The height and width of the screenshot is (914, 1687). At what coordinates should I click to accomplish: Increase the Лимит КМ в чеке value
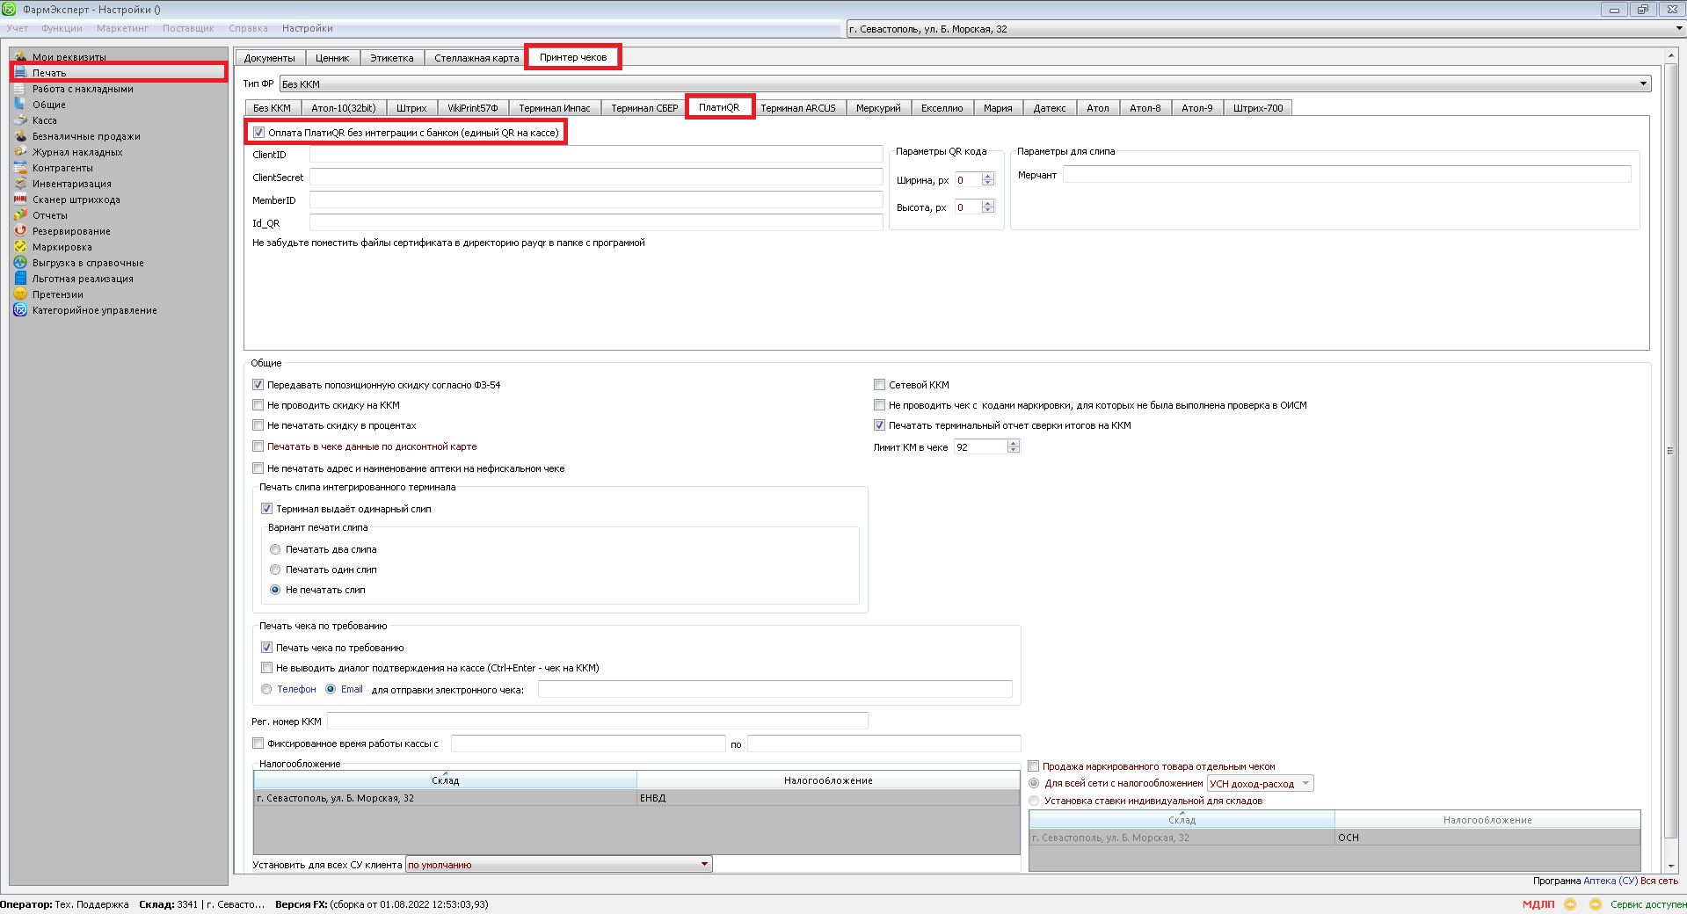[1014, 444]
